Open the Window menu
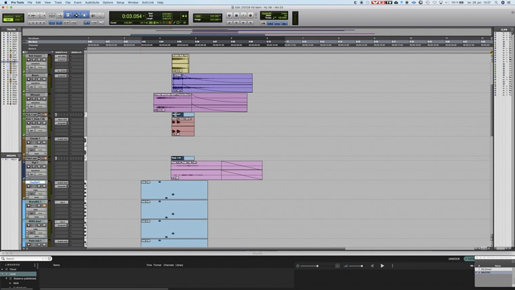The height and width of the screenshot is (290, 515). click(133, 2)
